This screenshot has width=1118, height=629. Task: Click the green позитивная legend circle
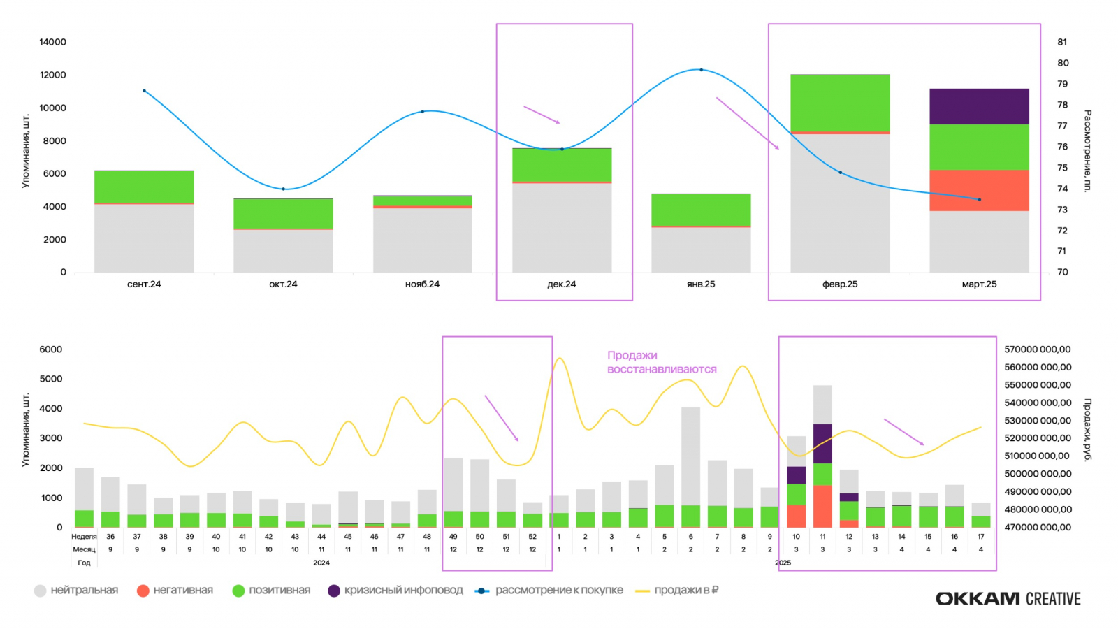pos(238,591)
